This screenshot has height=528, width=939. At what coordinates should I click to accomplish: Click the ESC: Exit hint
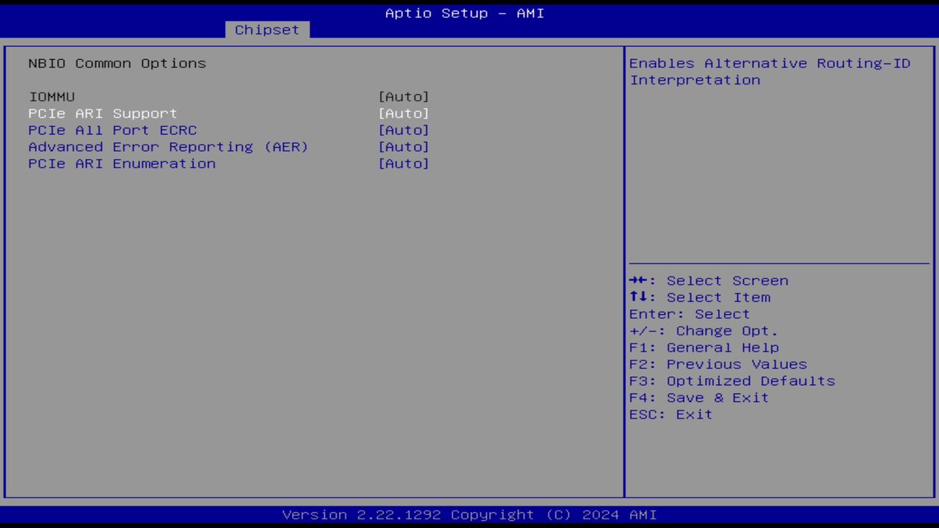671,415
